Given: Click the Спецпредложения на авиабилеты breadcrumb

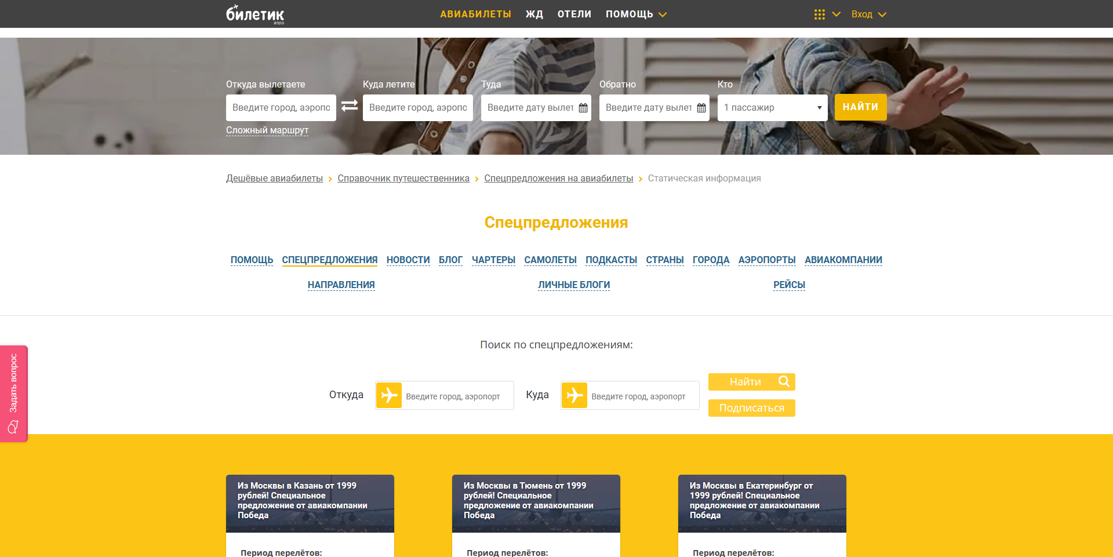Looking at the screenshot, I should [x=558, y=178].
